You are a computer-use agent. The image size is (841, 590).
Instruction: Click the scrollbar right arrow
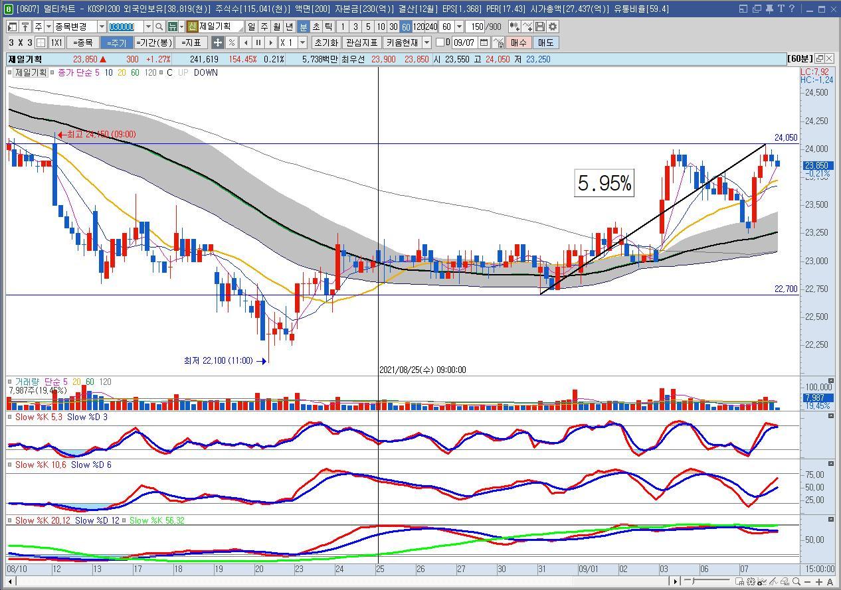(676, 581)
